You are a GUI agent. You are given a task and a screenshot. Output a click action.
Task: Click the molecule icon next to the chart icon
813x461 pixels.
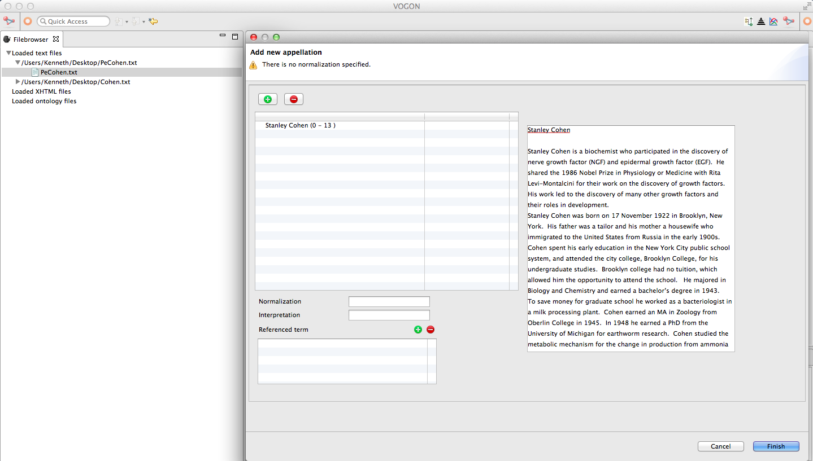789,21
